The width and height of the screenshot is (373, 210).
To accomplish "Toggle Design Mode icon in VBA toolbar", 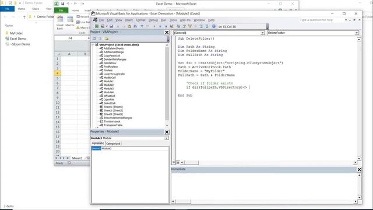I will [172, 26].
